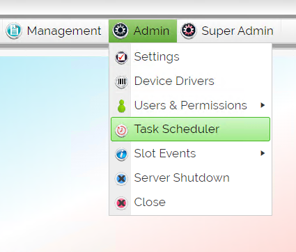Click the blue Server Shutdown X icon
Viewport: 296px width, 252px height.
coord(121,179)
